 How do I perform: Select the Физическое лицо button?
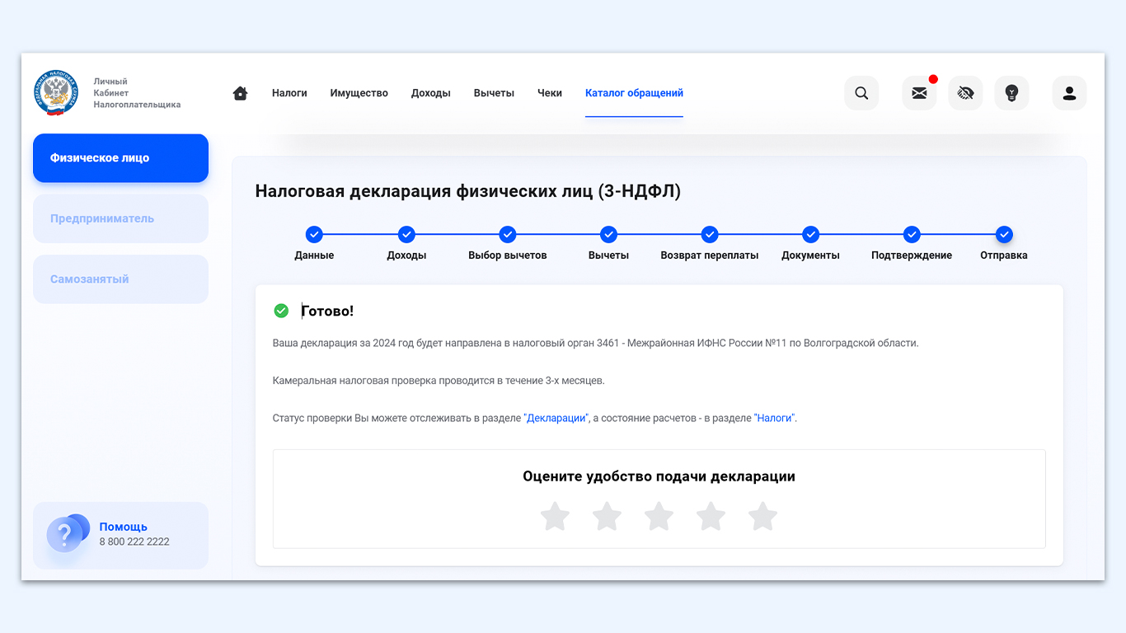click(x=120, y=158)
